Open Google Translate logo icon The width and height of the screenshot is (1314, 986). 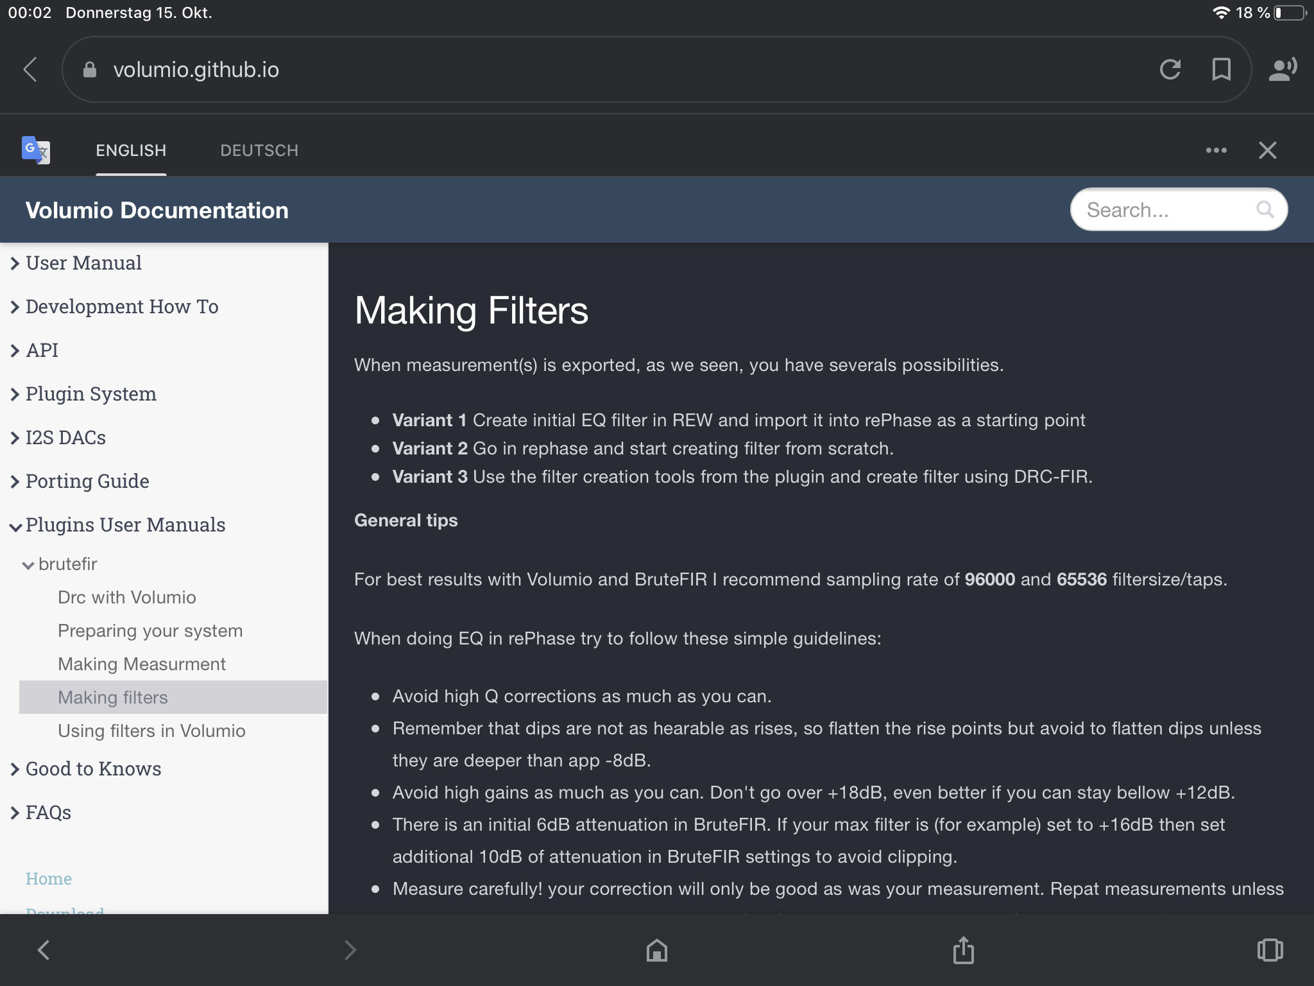coord(36,150)
